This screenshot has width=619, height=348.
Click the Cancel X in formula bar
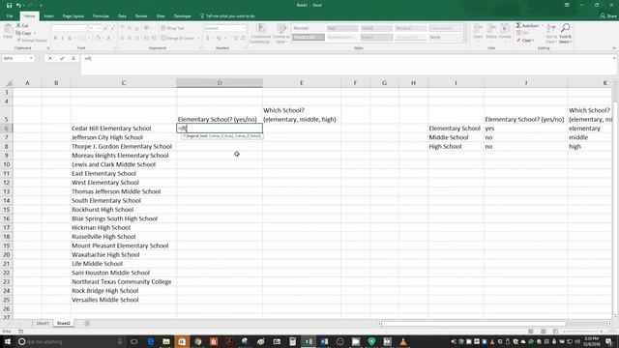coord(50,58)
